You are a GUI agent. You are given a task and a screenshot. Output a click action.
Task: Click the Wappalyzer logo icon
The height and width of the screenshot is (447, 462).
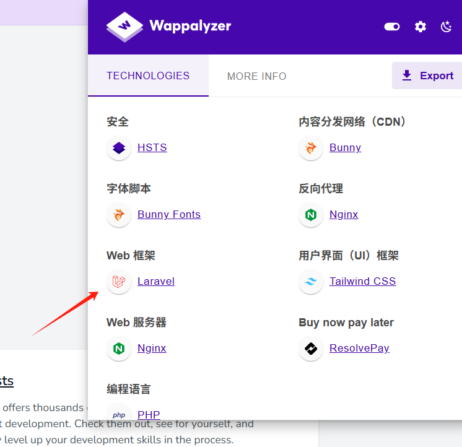point(124,27)
